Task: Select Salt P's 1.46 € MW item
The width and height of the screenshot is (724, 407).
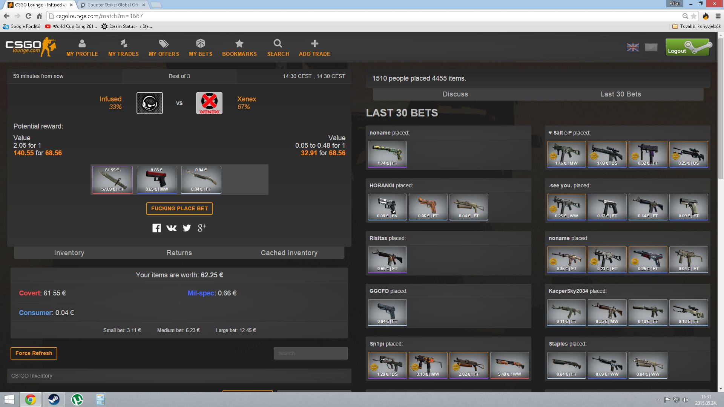Action: pyautogui.click(x=566, y=154)
